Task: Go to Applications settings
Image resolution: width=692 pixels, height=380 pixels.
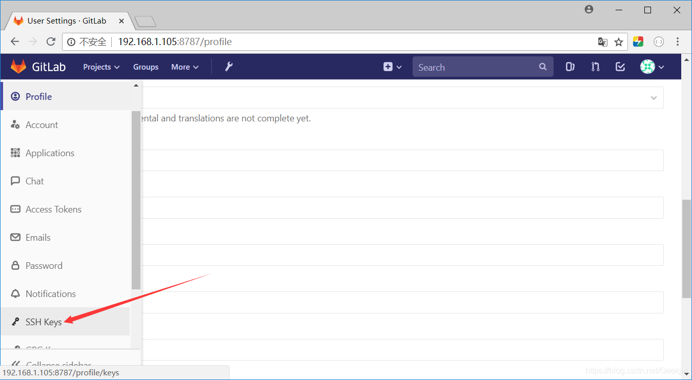Action: click(66, 153)
